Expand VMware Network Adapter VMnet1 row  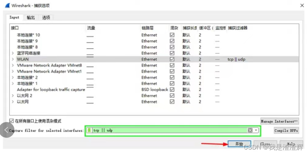pyautogui.click(x=13, y=71)
